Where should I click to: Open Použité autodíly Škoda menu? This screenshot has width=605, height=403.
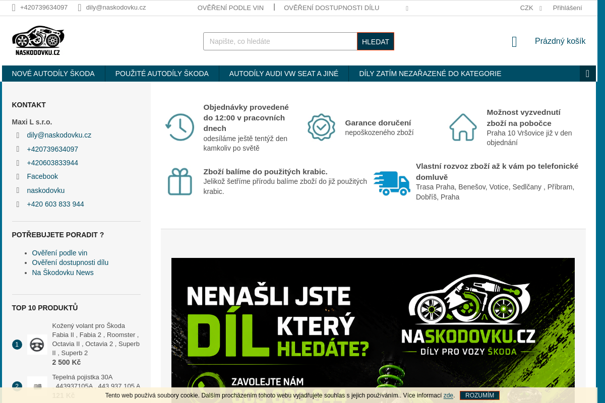[162, 74]
